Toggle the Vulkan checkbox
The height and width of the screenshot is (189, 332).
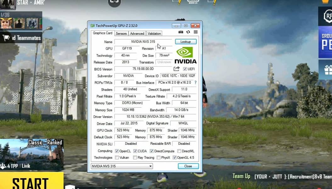click(117, 157)
